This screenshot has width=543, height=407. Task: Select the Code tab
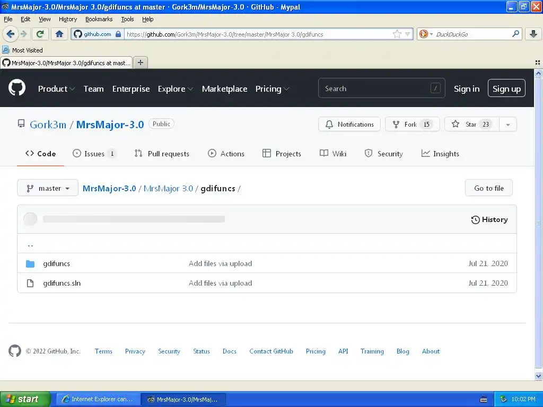point(40,154)
